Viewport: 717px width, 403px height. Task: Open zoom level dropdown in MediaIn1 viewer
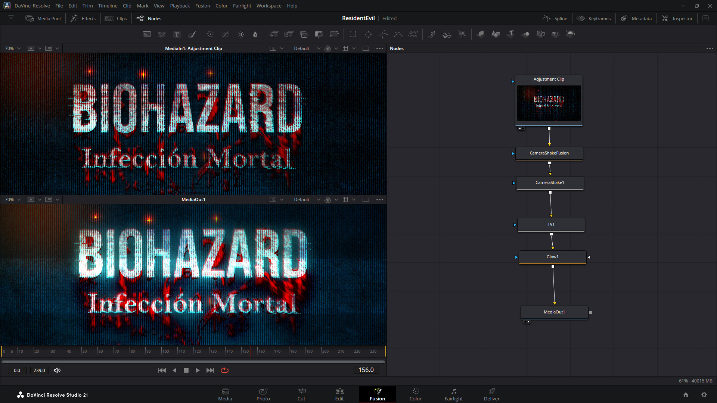[12, 49]
